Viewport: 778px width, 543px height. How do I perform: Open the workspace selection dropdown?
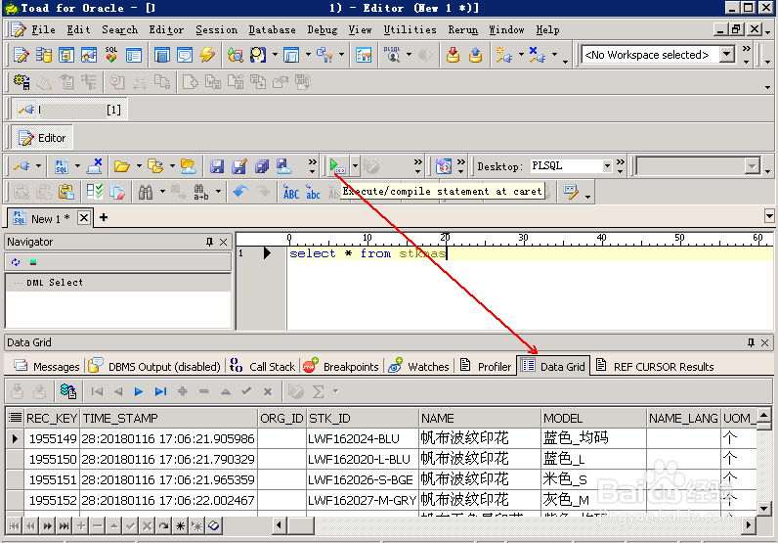point(727,54)
